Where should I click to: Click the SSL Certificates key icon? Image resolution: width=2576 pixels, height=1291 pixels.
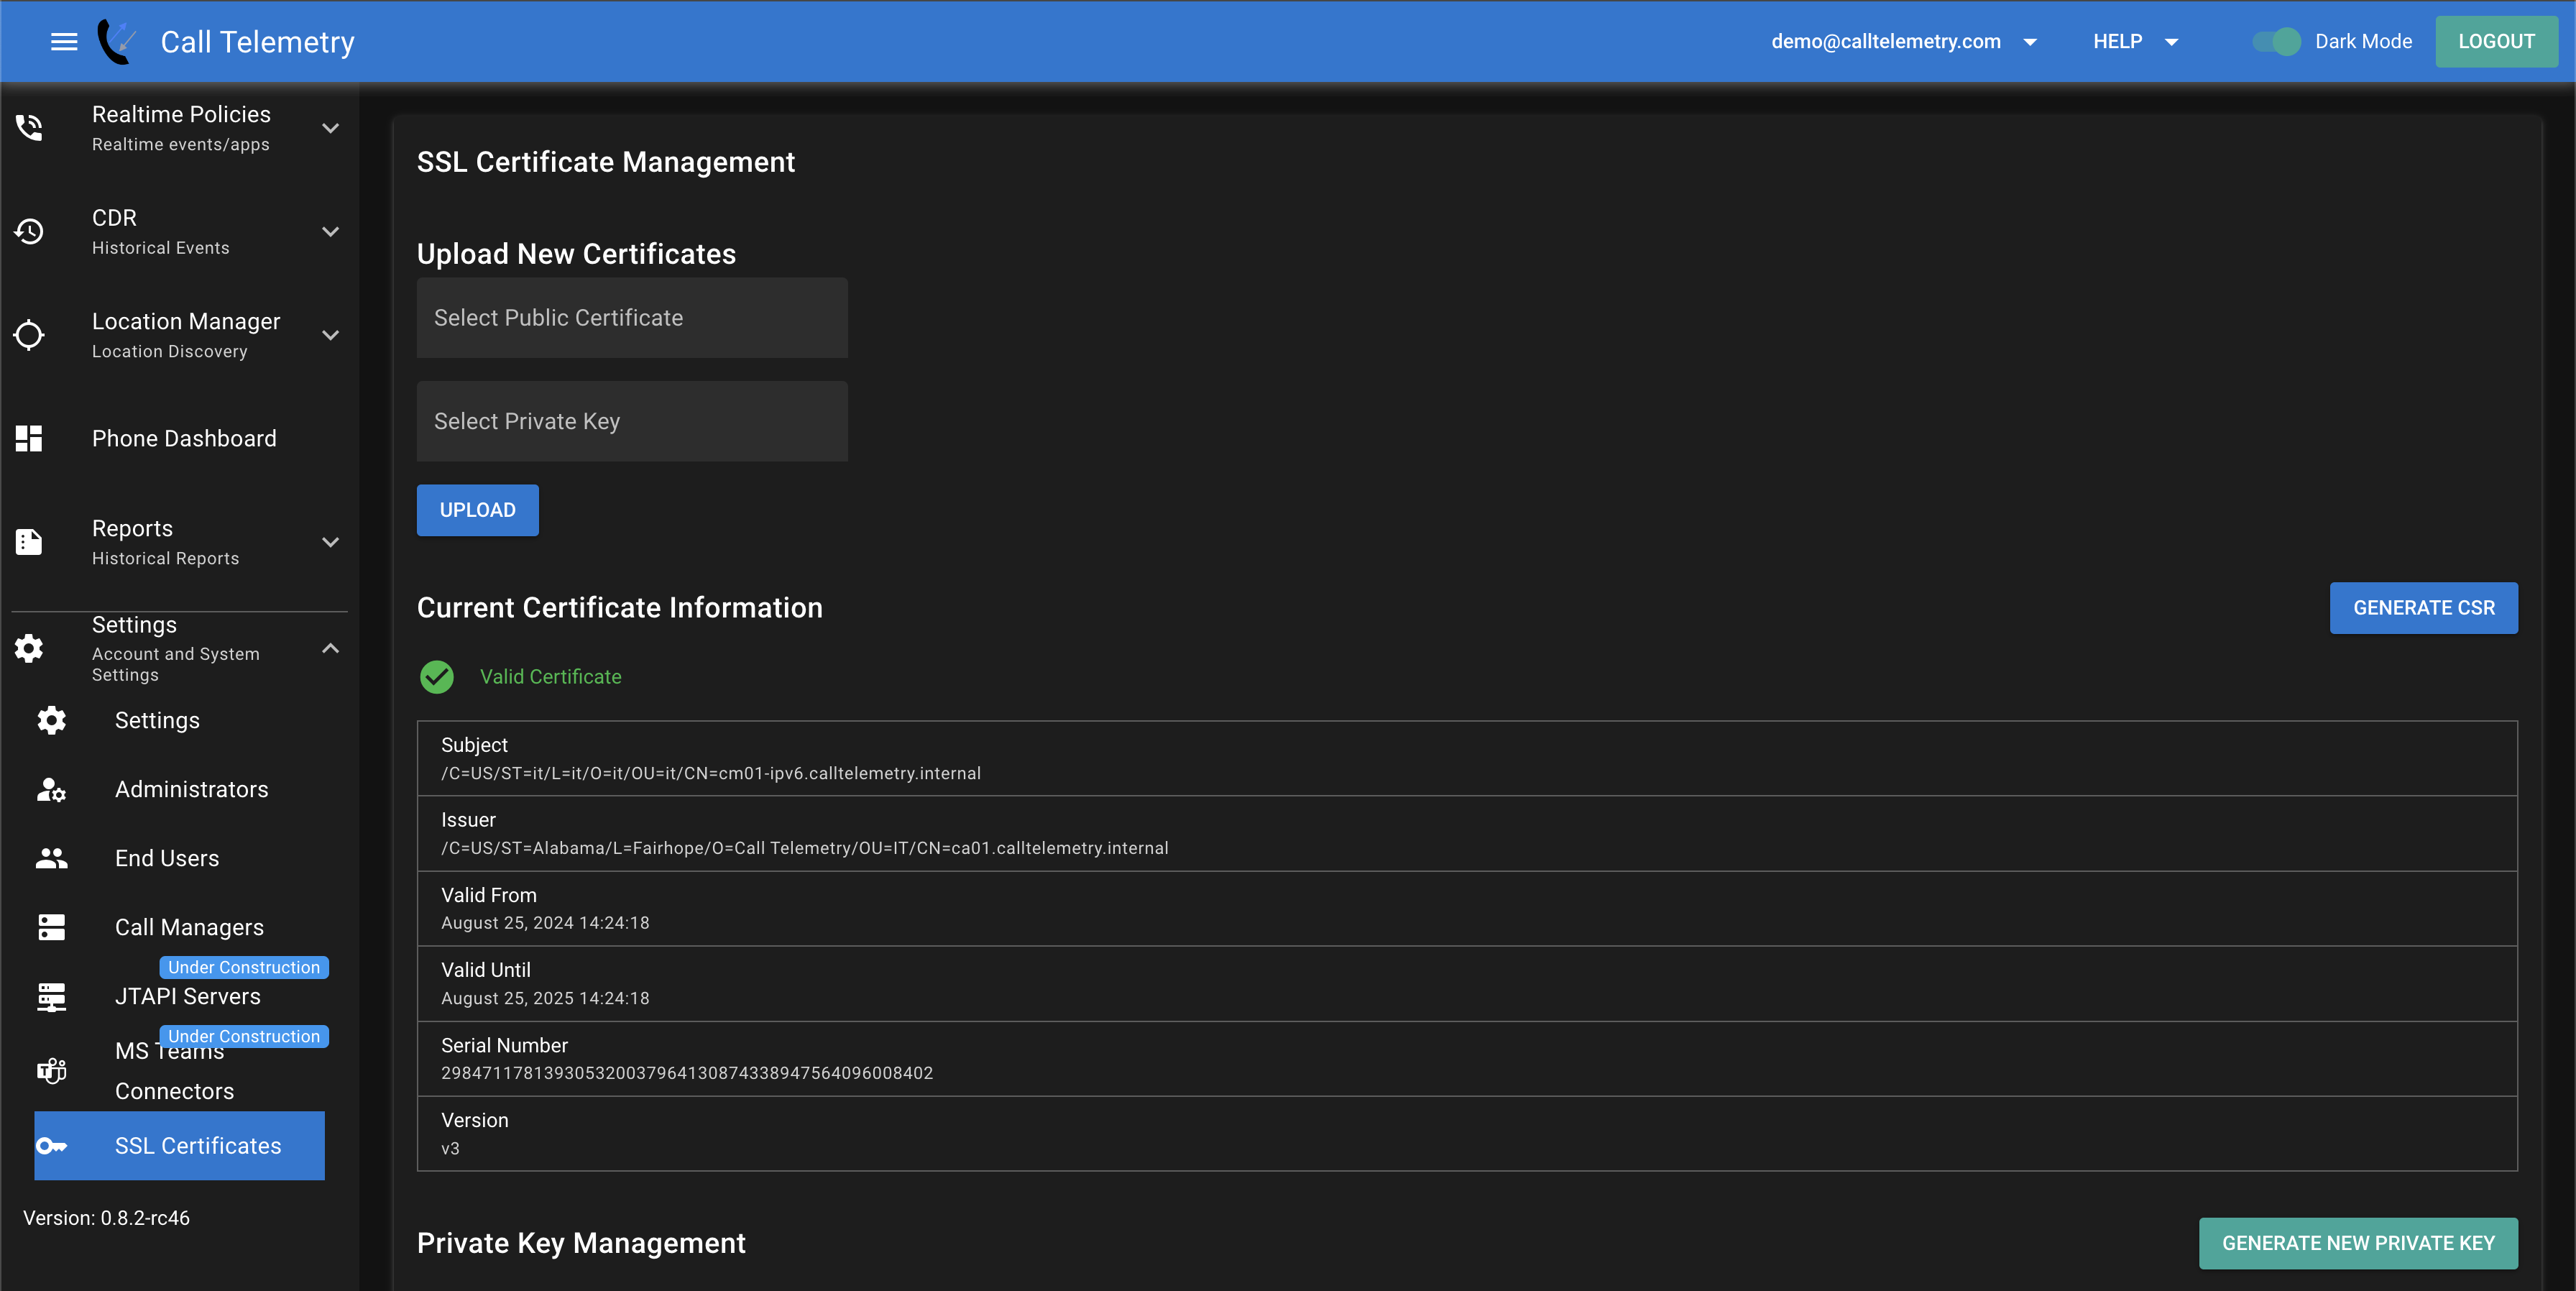tap(52, 1146)
